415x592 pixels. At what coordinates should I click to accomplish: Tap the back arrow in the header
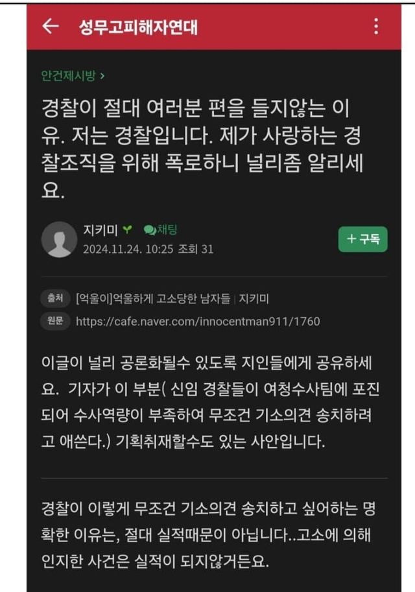tap(51, 27)
